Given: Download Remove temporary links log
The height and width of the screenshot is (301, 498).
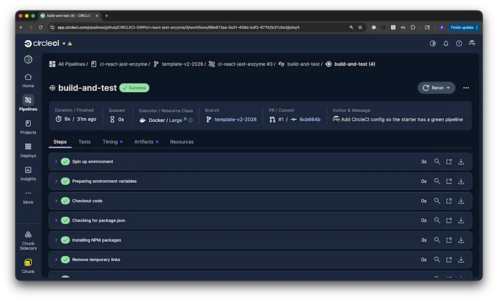Looking at the screenshot, I should (x=461, y=260).
